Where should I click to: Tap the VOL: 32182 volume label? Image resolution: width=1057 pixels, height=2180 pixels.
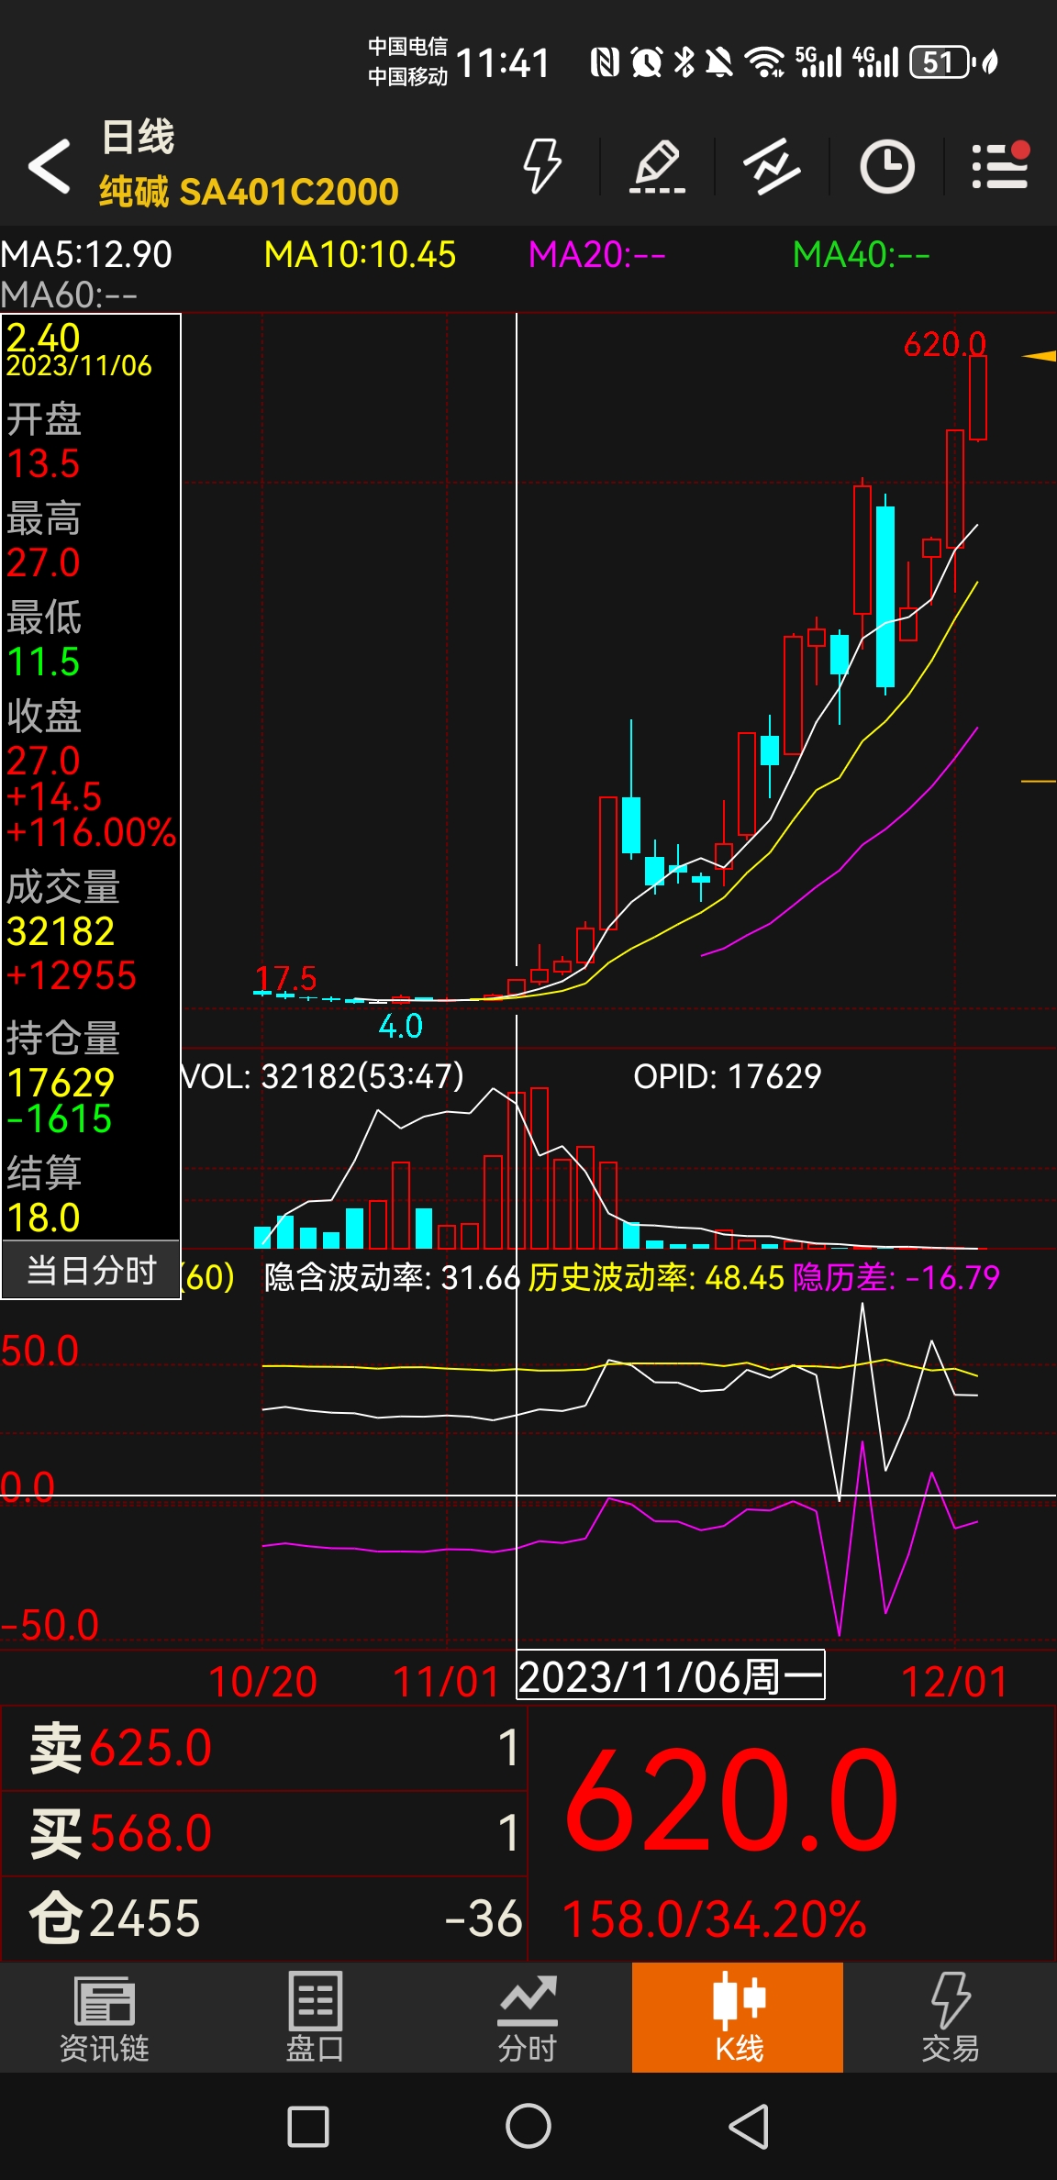(323, 1075)
